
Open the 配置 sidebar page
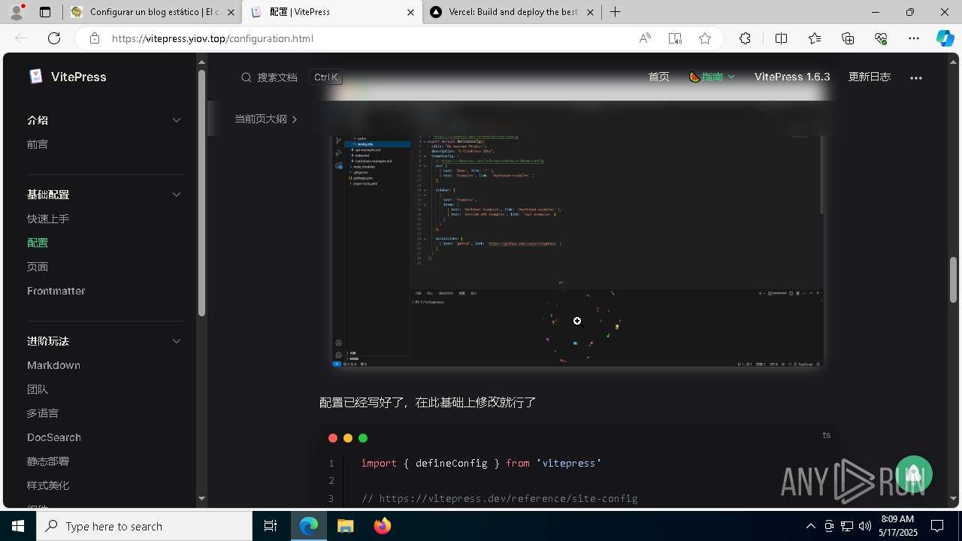click(x=38, y=243)
